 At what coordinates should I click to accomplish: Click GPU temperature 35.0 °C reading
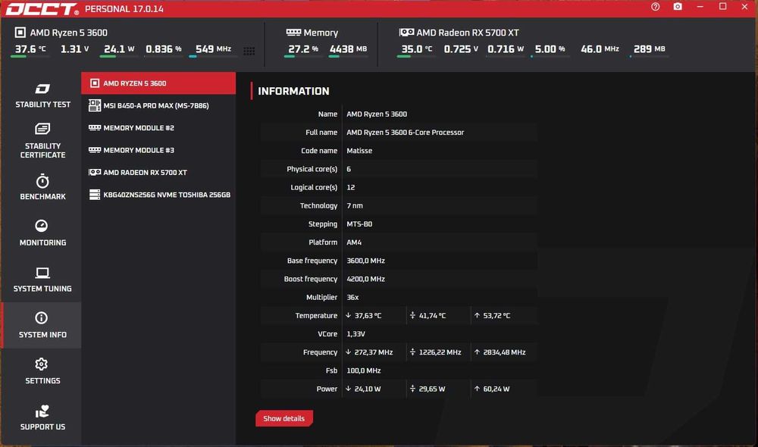[417, 48]
